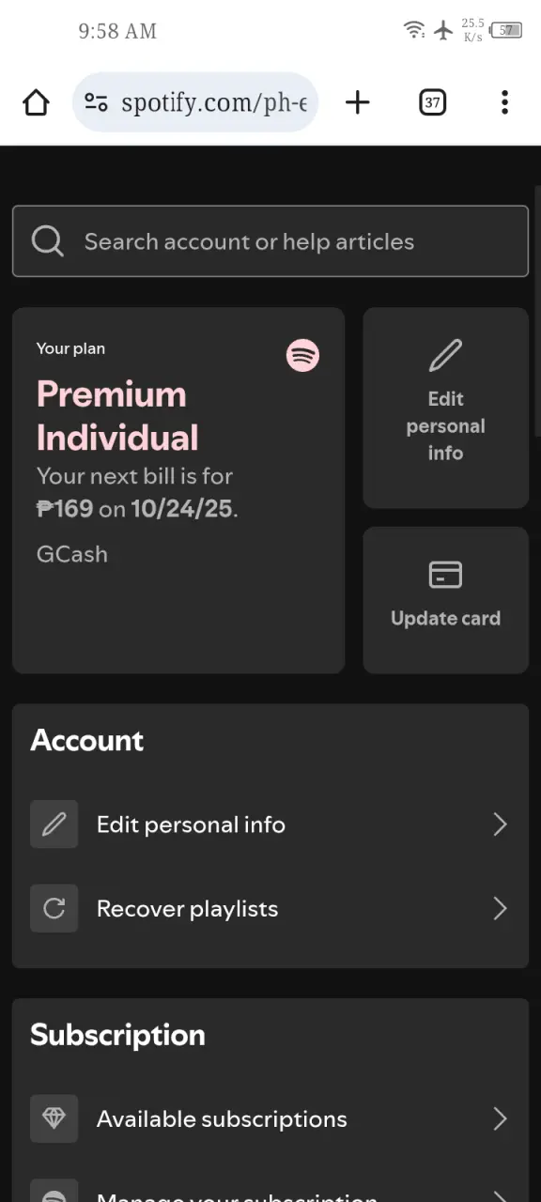541x1202 pixels.
Task: Tap the browser home icon
Action: (x=36, y=102)
